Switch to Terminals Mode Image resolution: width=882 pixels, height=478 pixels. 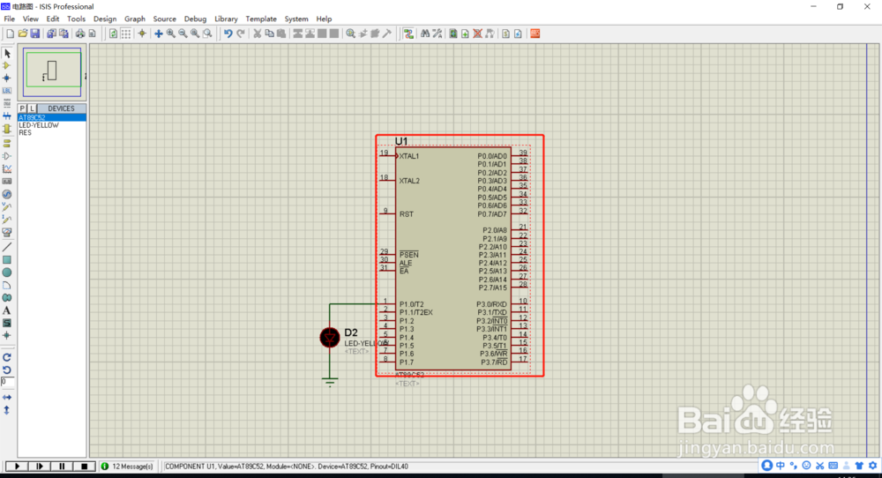7,144
